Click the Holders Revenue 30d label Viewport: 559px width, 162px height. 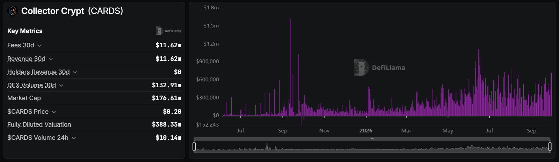(x=38, y=72)
